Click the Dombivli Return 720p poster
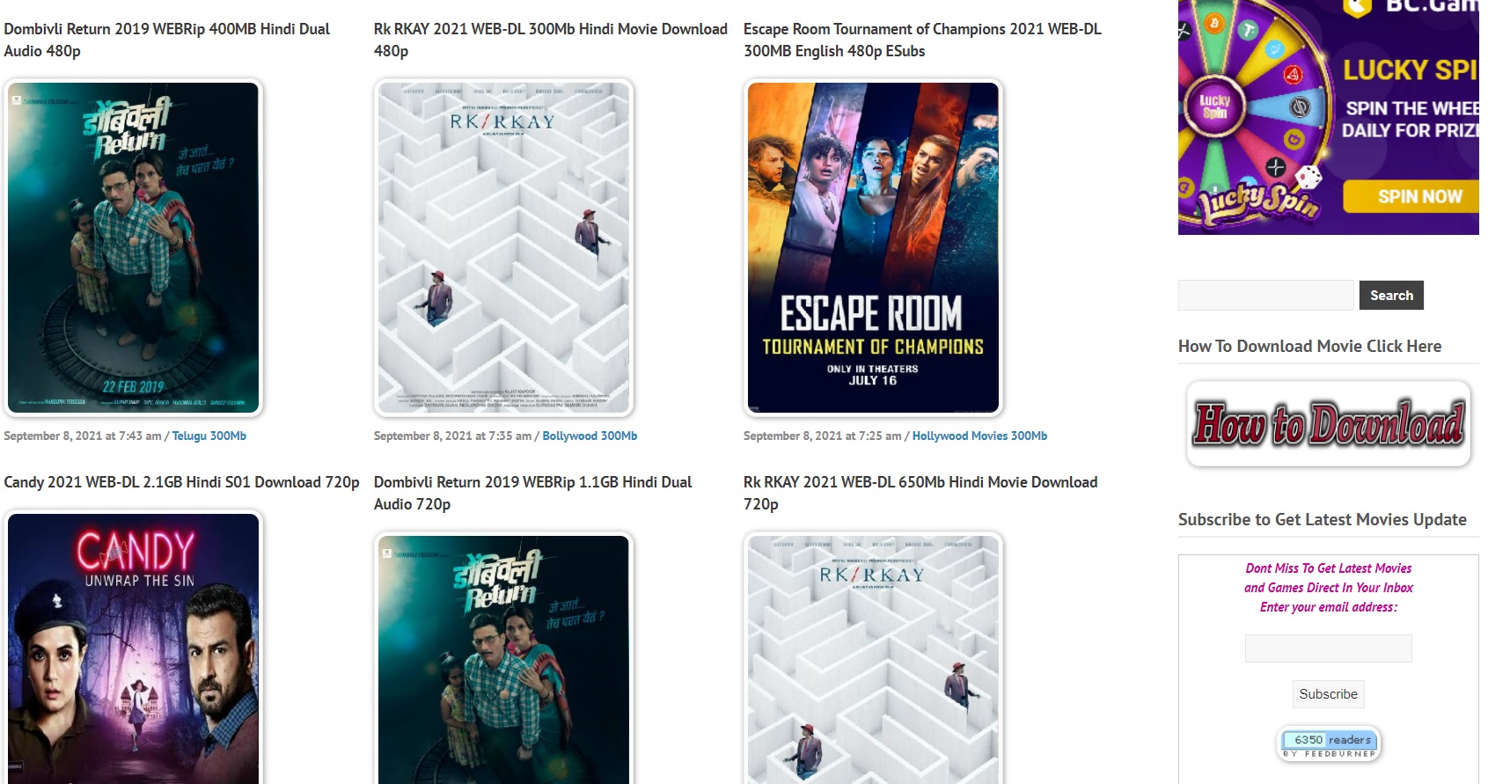 tap(503, 658)
